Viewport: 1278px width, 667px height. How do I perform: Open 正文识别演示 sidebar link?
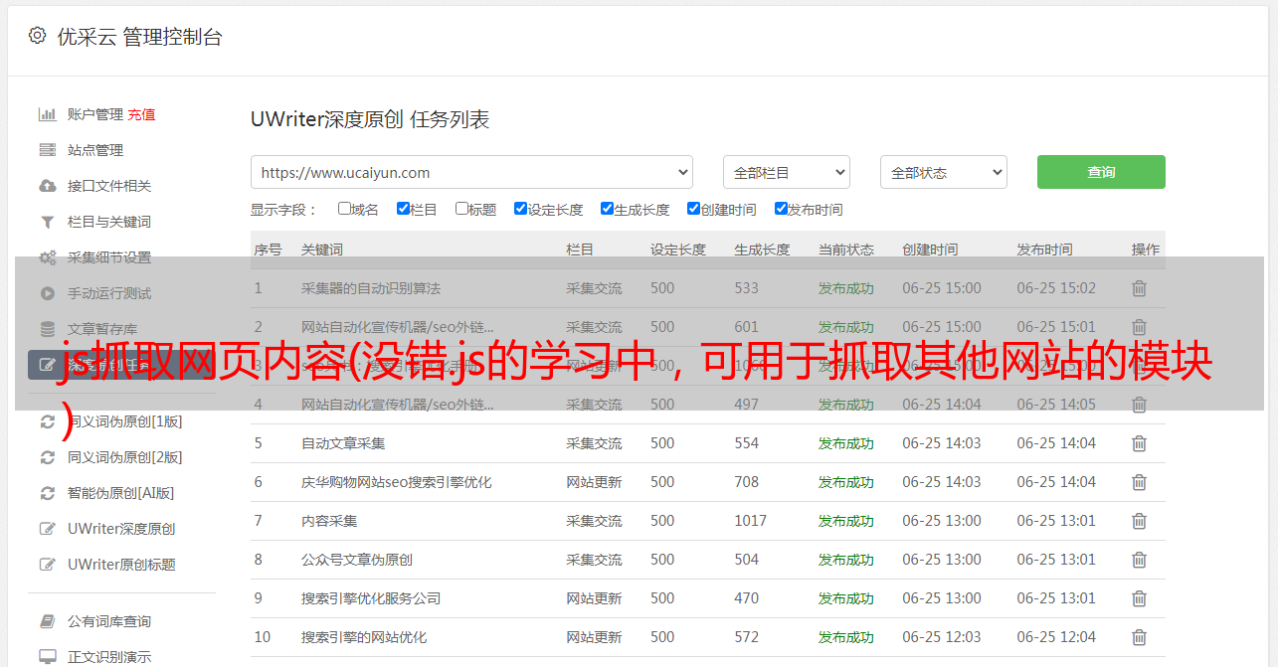pos(109,657)
